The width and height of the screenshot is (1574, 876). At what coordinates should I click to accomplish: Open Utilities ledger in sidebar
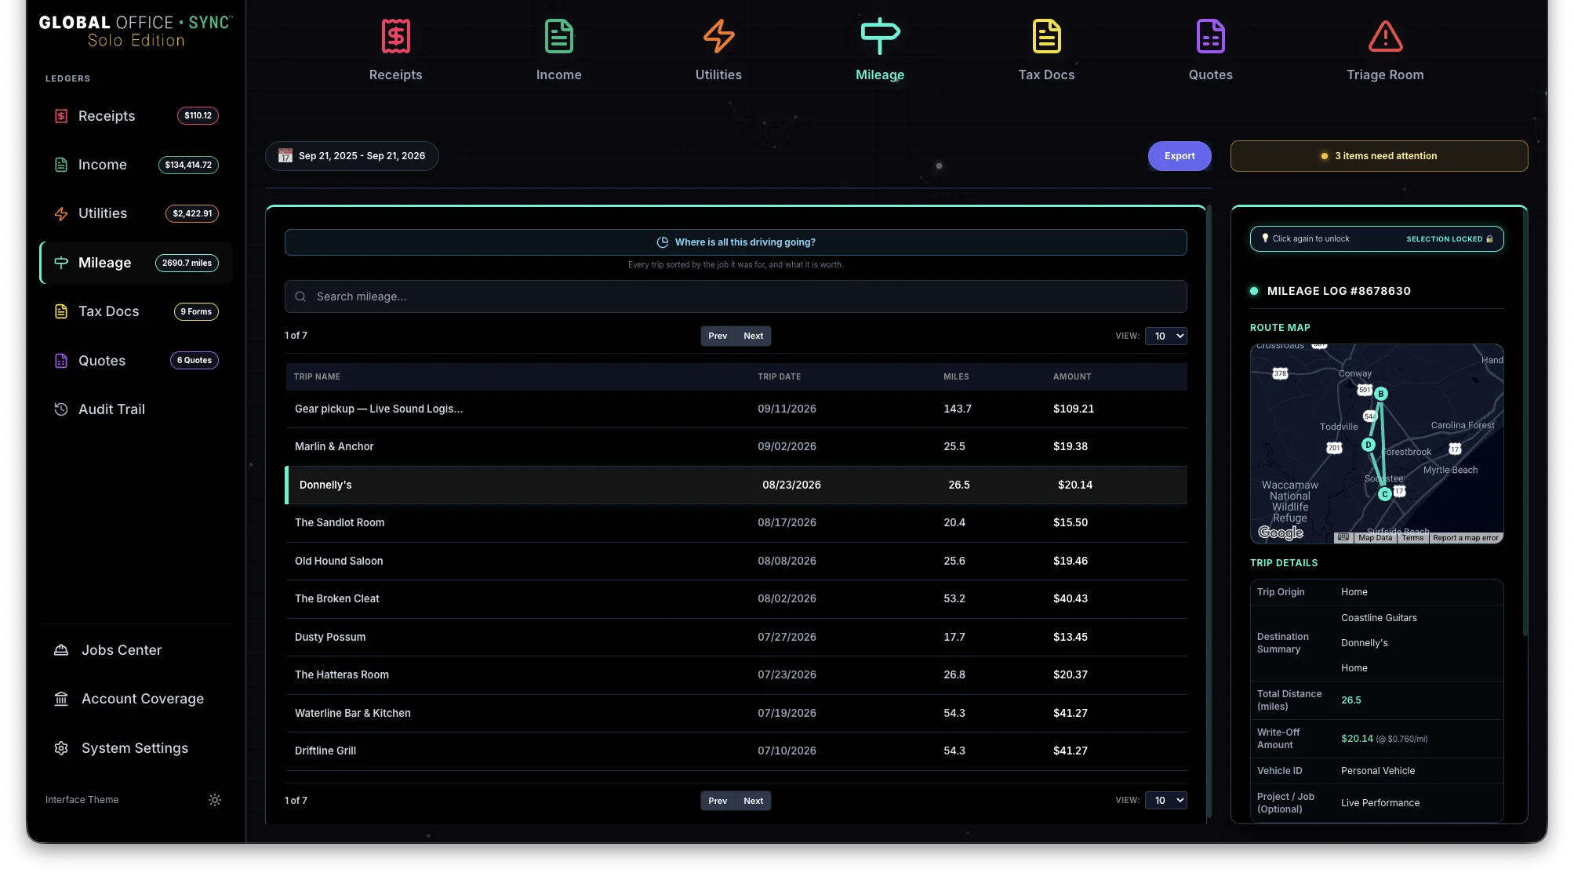136,213
